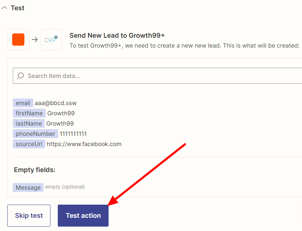Focus the Search item data field
This screenshot has width=302, height=231.
point(157,76)
